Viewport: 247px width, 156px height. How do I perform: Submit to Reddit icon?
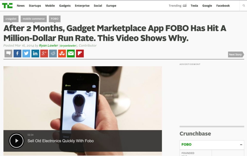tap(53, 53)
